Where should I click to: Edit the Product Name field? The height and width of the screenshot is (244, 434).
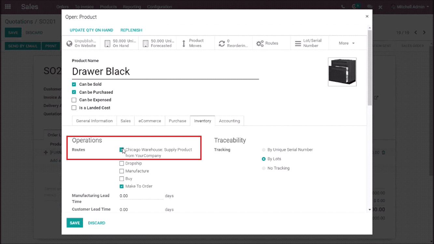click(165, 72)
